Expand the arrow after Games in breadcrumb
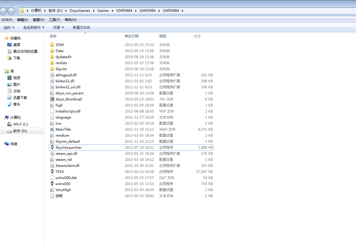 click(113, 11)
